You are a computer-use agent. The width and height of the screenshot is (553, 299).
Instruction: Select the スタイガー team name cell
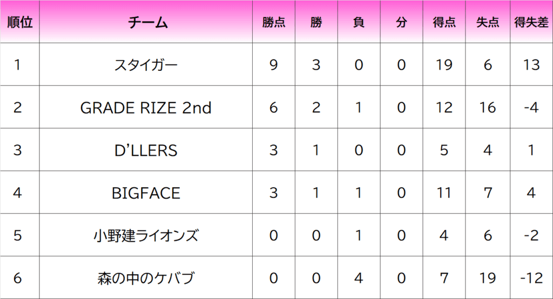[146, 64]
